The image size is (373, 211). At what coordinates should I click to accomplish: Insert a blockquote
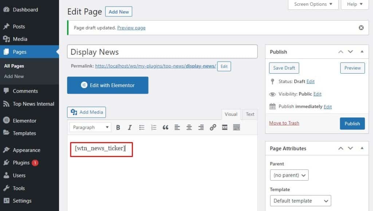[x=165, y=127]
